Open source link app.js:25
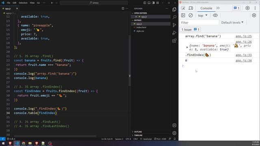The image size is (260, 146). (244, 36)
